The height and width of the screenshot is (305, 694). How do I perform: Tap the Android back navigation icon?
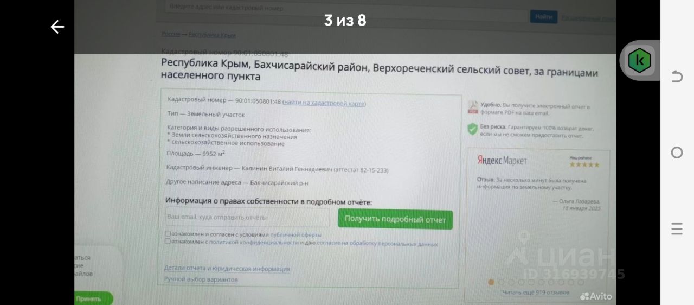coord(677,76)
